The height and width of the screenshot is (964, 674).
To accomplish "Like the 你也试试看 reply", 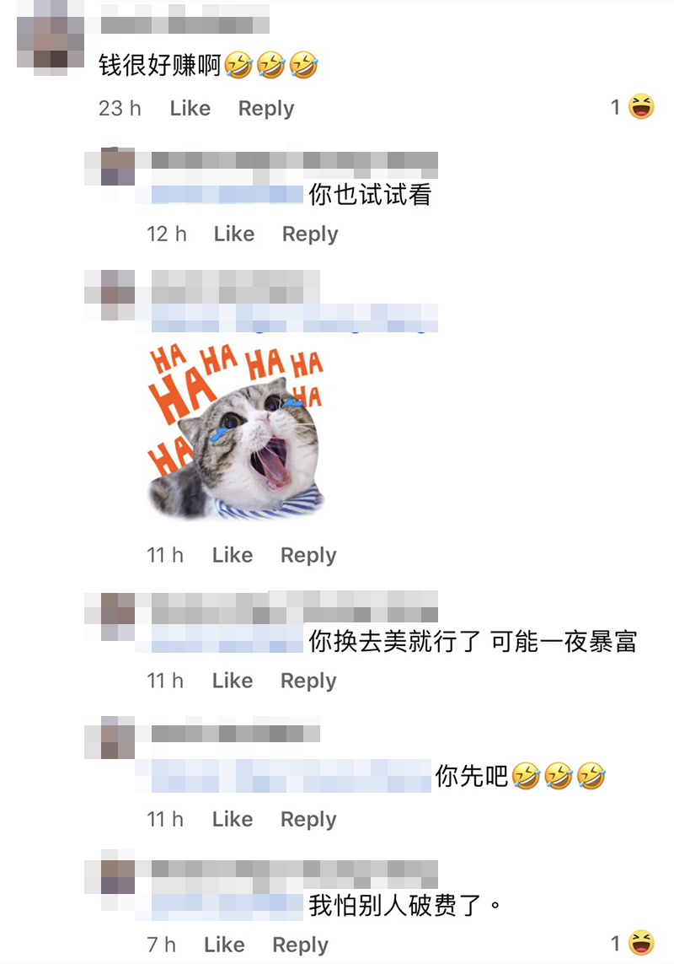I will pyautogui.click(x=233, y=234).
